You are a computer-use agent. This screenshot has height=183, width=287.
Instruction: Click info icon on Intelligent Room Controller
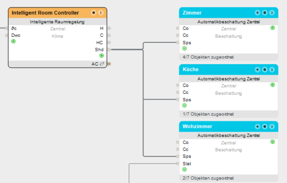(101, 13)
